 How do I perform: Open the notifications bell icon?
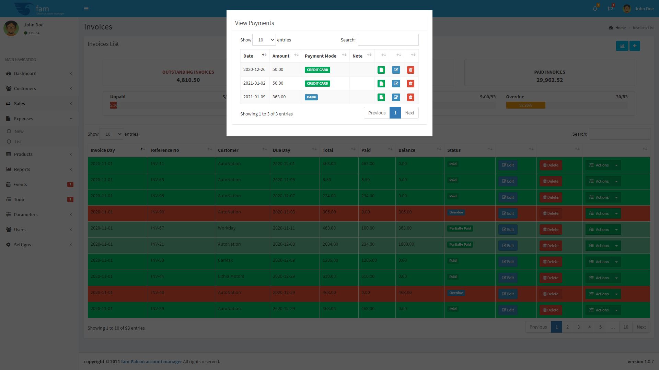pos(595,9)
